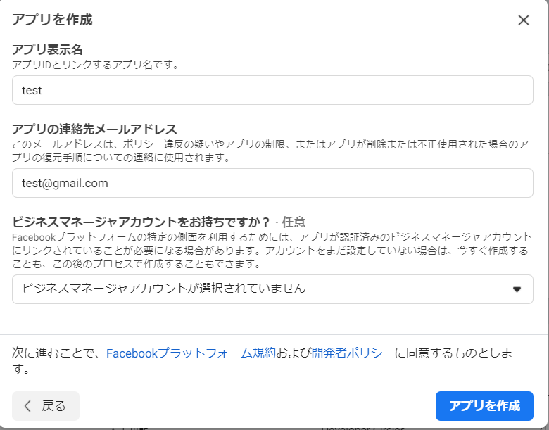Image resolution: width=549 pixels, height=430 pixels.
Task: Focus the app display name field
Action: 272,90
